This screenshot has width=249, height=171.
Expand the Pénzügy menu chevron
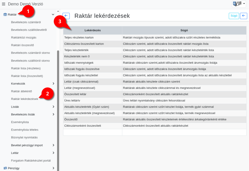53,168
